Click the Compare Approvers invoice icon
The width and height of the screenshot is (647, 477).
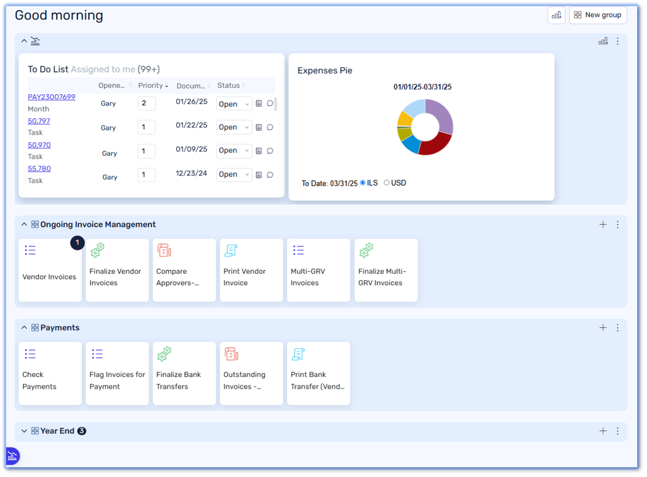pos(165,250)
